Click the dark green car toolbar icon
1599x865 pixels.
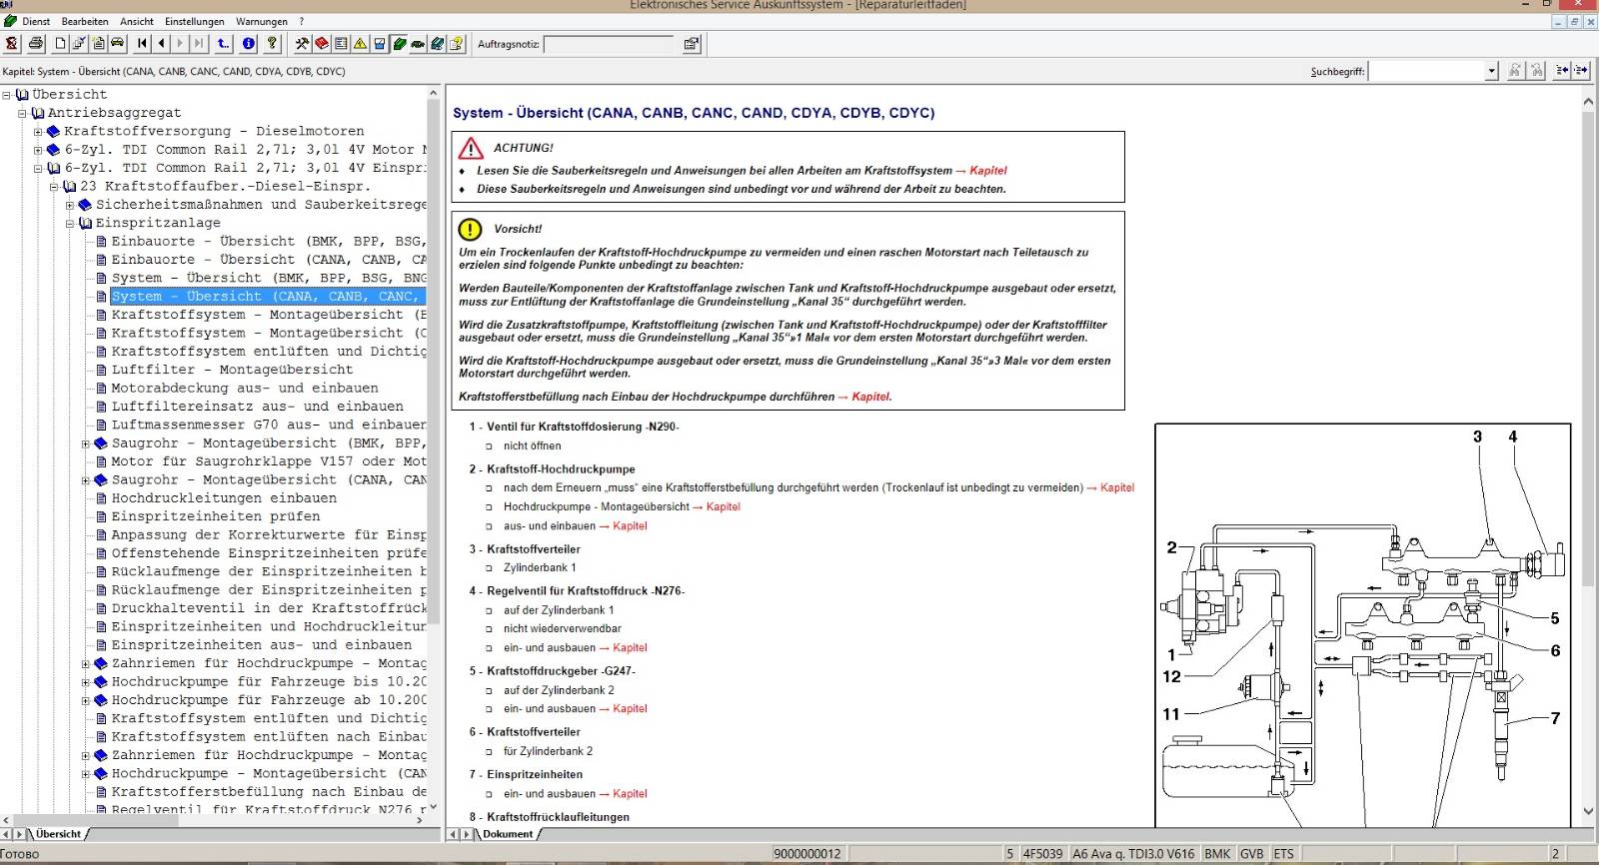(x=418, y=44)
